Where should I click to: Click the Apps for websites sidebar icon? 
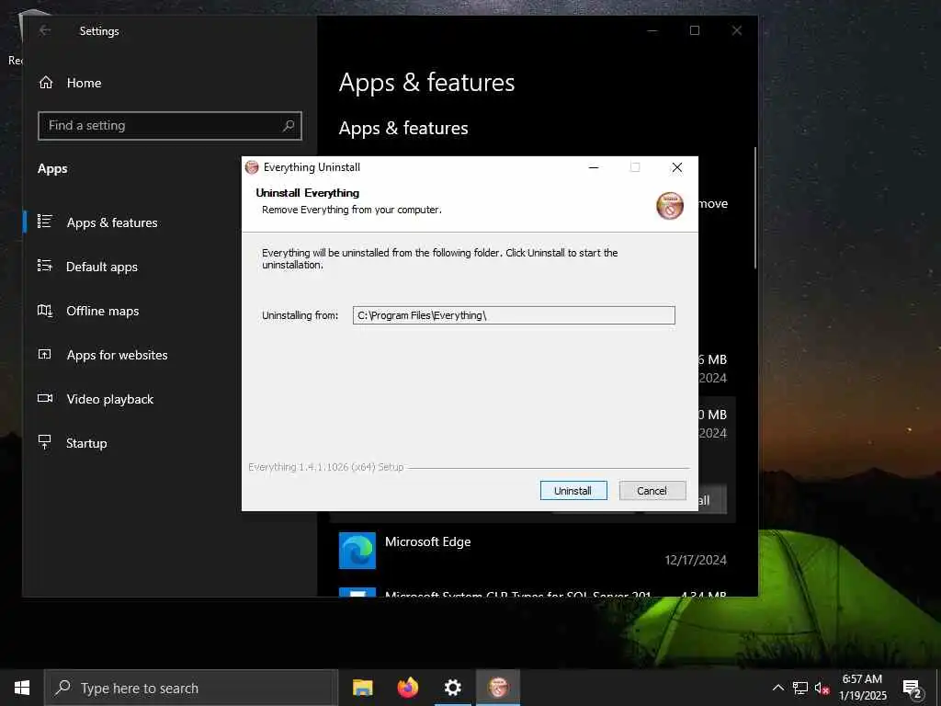click(45, 354)
